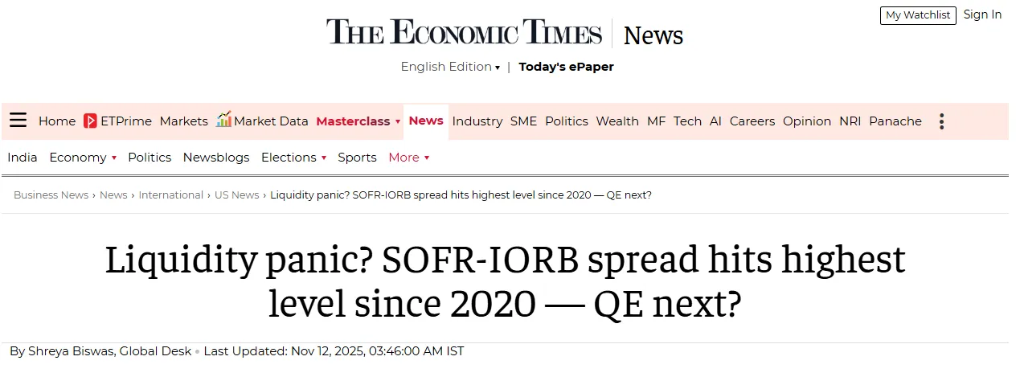
Task: Click the ETPrime logo icon
Action: 91,121
